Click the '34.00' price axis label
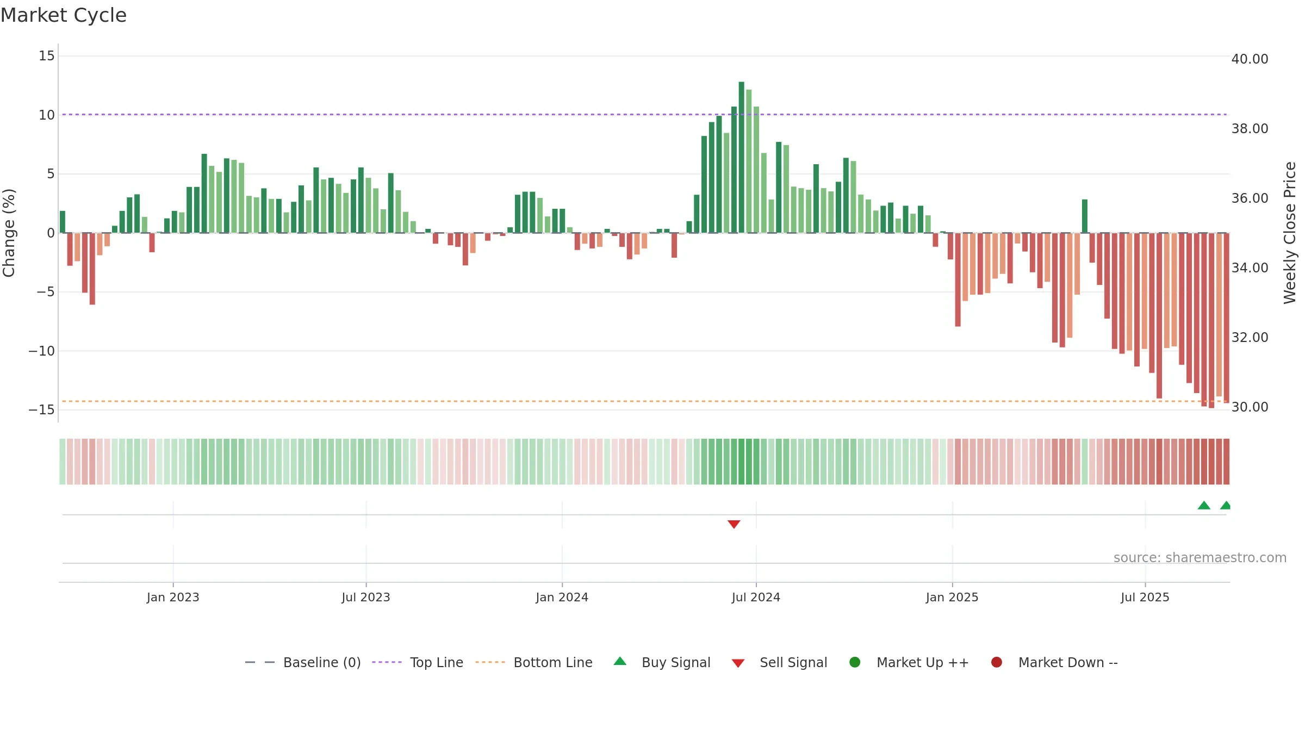Image resolution: width=1305 pixels, height=734 pixels. (x=1250, y=268)
